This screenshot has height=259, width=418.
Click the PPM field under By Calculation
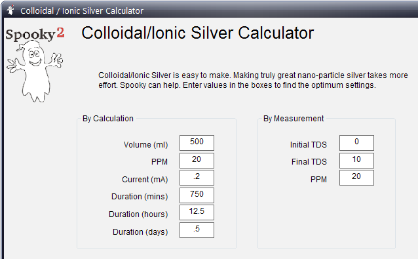pos(197,160)
